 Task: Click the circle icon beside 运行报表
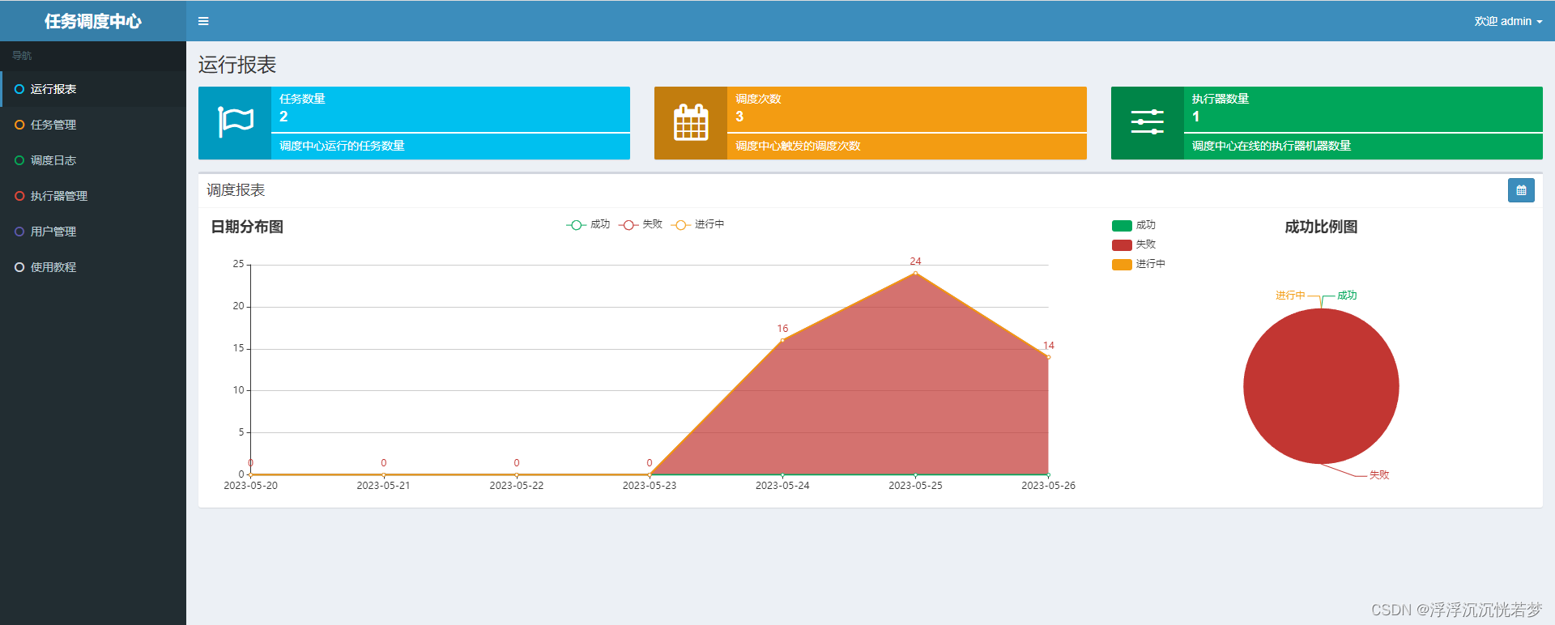click(19, 89)
